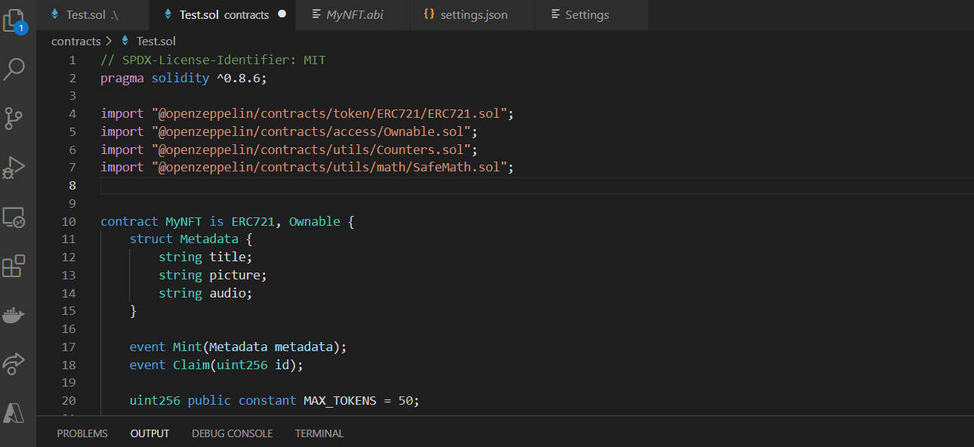Switch to the TERMINAL panel
974x447 pixels.
point(319,433)
